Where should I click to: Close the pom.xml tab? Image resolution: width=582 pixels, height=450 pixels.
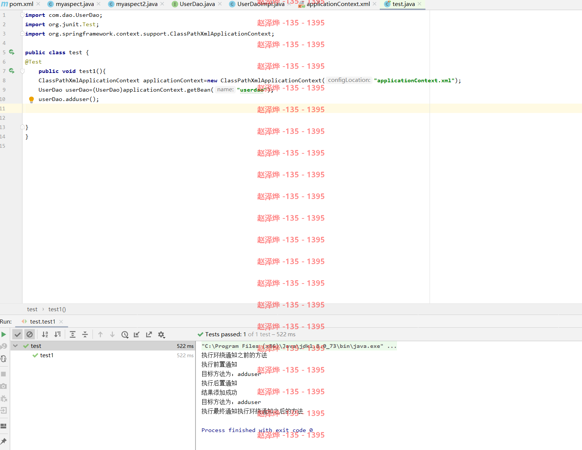[x=38, y=4]
